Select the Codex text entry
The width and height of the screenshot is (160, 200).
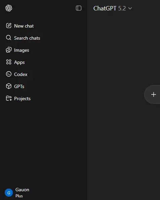pyautogui.click(x=21, y=74)
